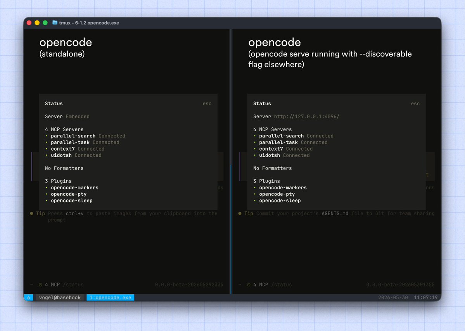Screen dimensions: 465x331
Task: Click opencode-sleep plugin in the right pane
Action: 280,201
